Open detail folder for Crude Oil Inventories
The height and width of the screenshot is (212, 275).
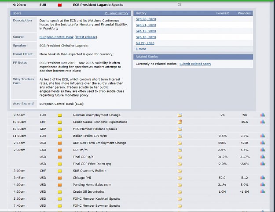[x=180, y=192]
